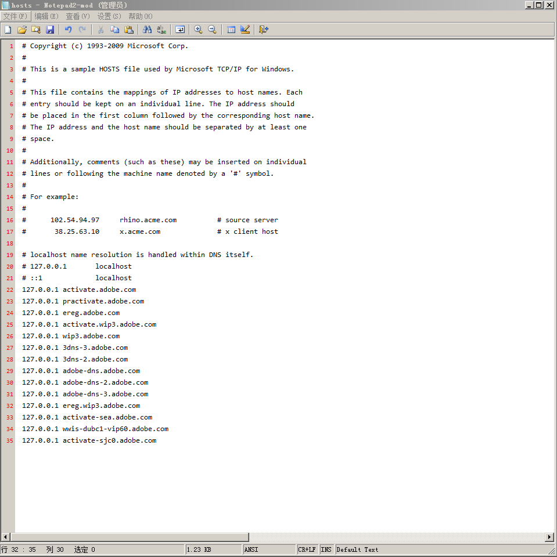Viewport: 557px width, 557px height.
Task: Click the Zoom Out magnifier icon
Action: (213, 30)
